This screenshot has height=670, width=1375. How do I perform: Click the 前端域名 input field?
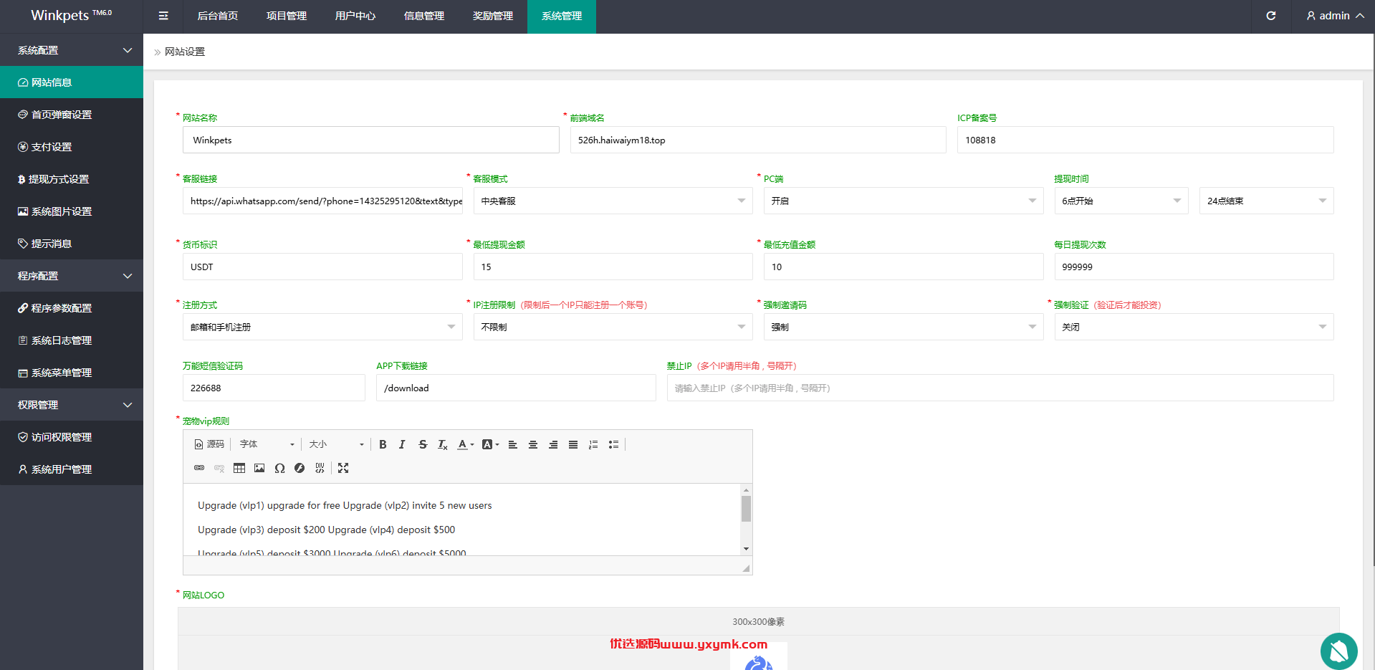[758, 140]
